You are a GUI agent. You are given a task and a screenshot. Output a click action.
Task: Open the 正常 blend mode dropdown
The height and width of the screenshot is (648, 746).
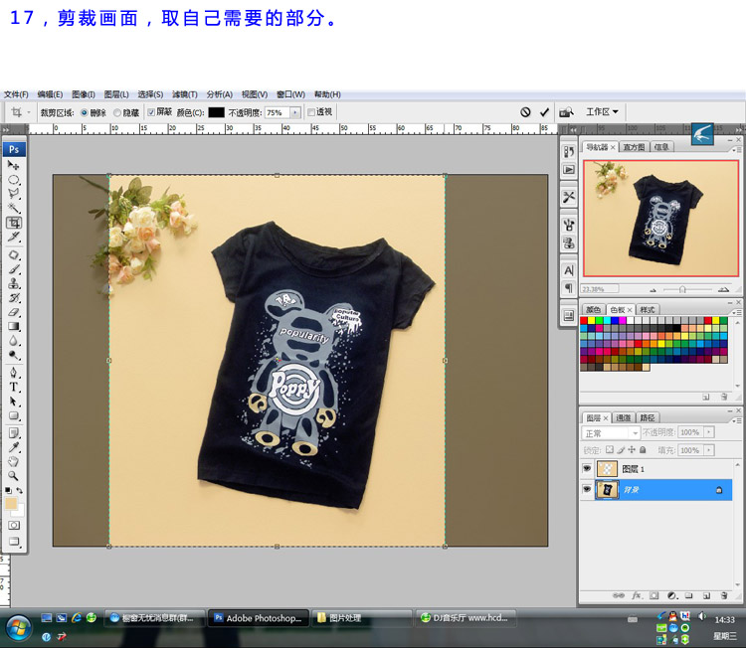[x=611, y=433]
